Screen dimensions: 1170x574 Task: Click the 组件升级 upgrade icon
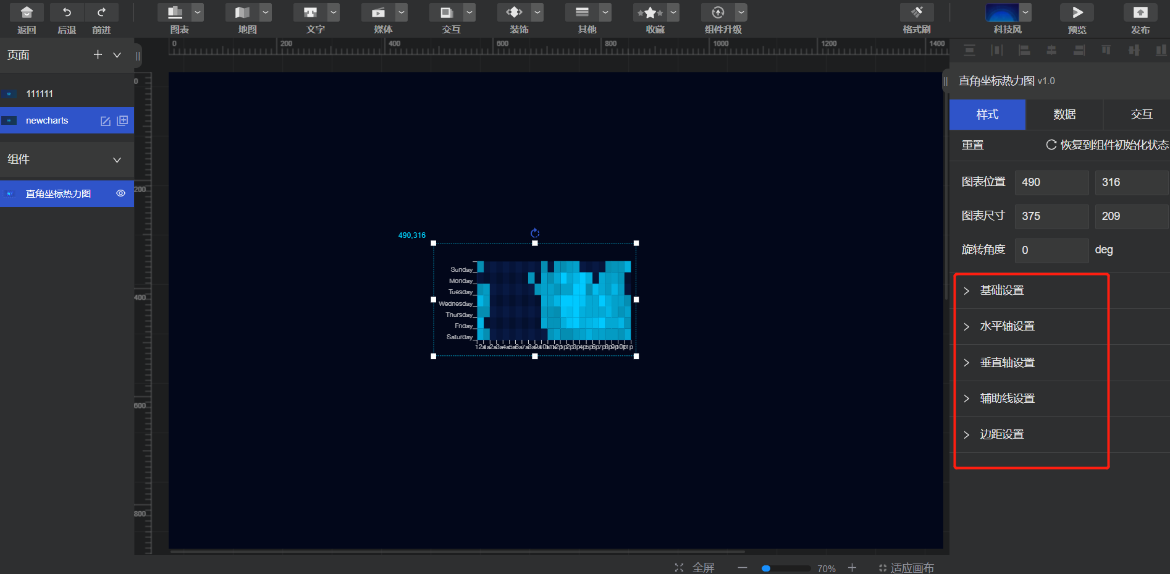(x=718, y=12)
